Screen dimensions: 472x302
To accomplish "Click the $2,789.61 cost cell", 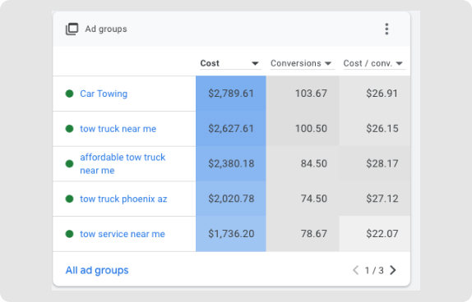I will [231, 94].
